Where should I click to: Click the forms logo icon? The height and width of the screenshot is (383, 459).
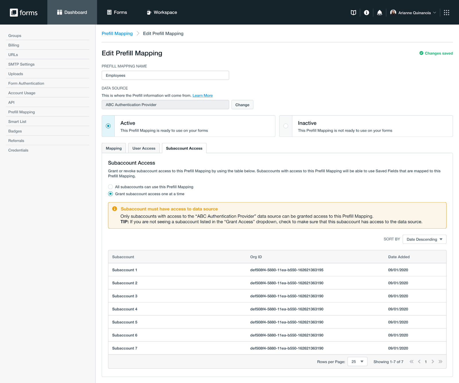(x=14, y=13)
